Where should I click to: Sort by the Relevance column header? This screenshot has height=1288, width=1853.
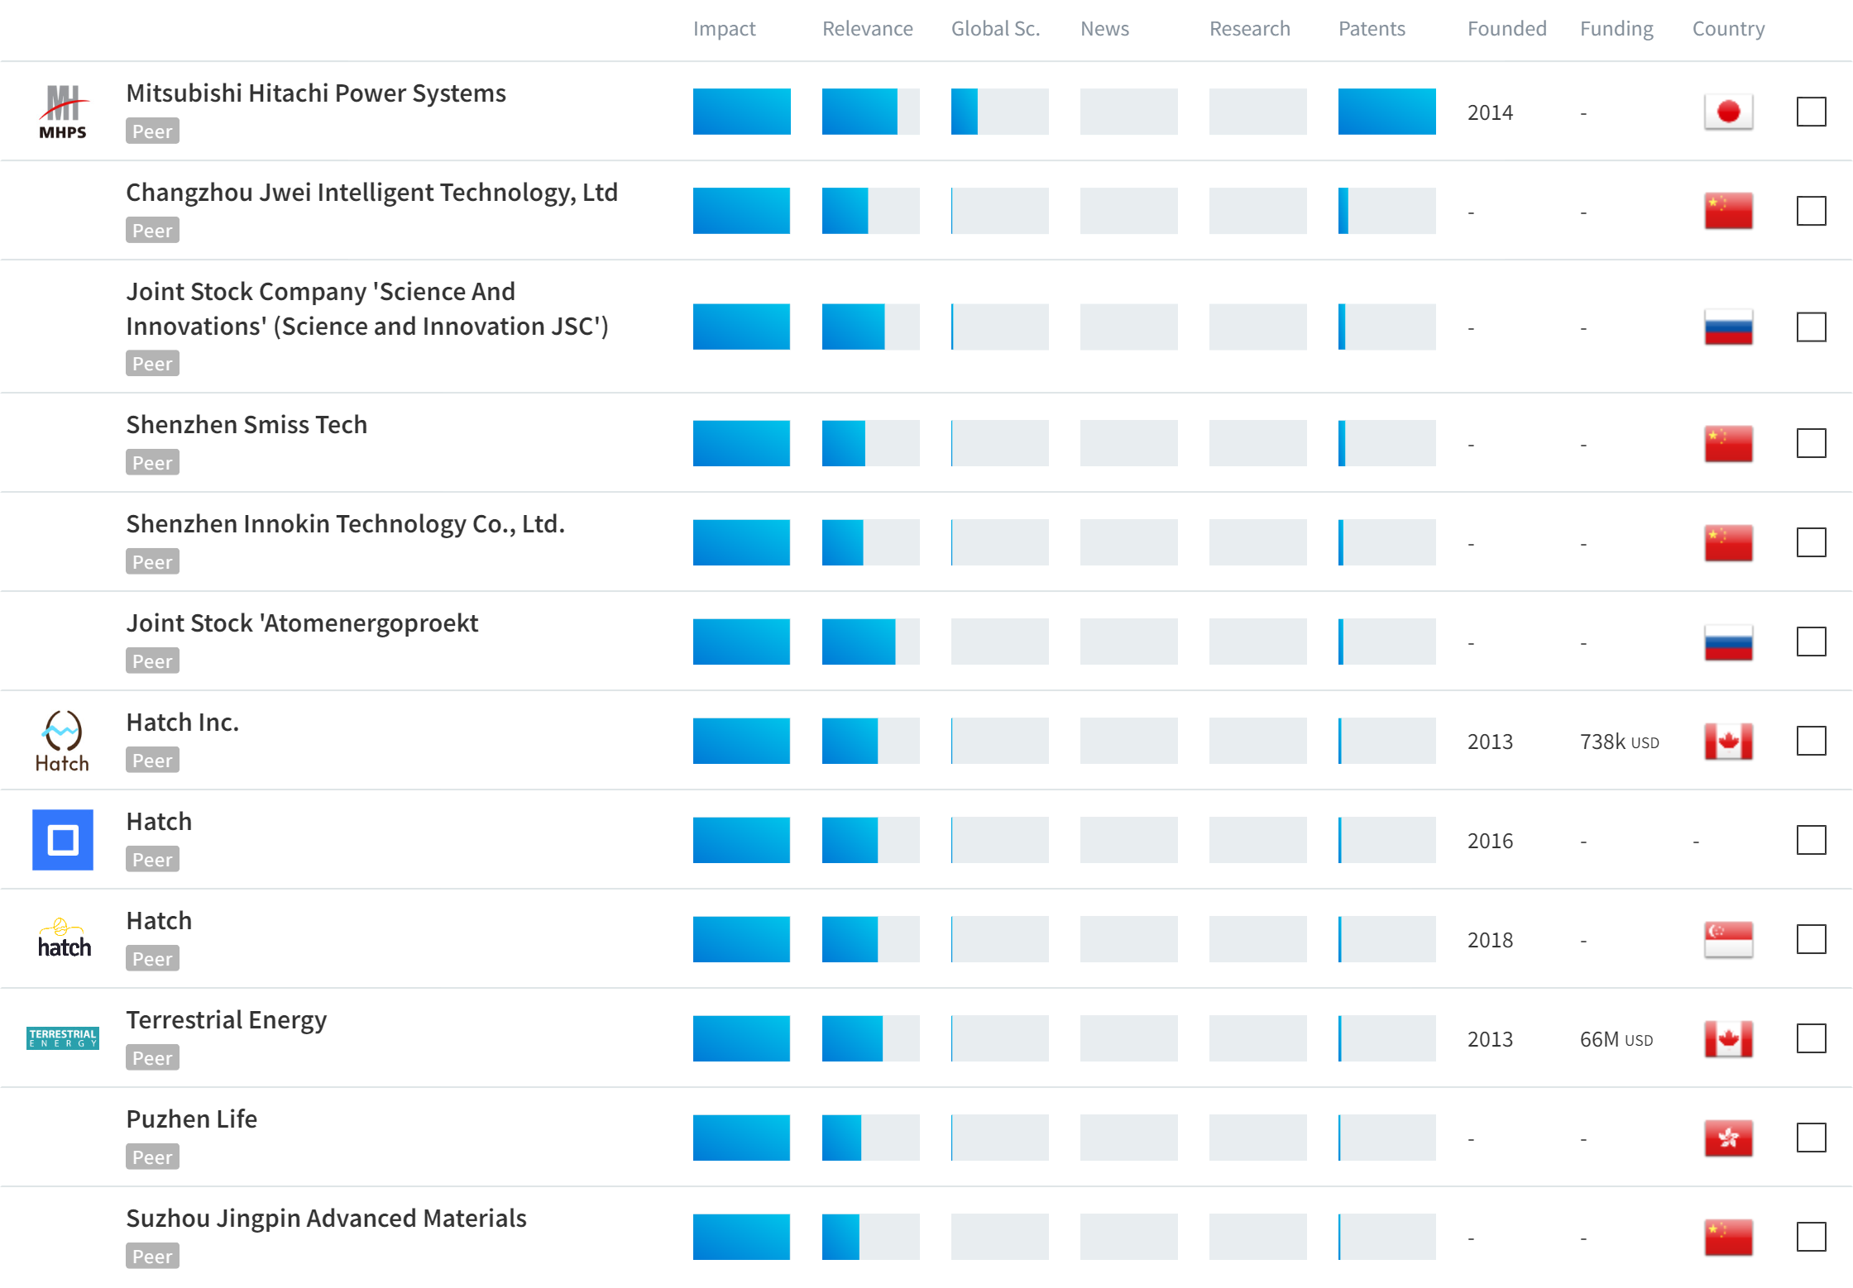pos(867,29)
